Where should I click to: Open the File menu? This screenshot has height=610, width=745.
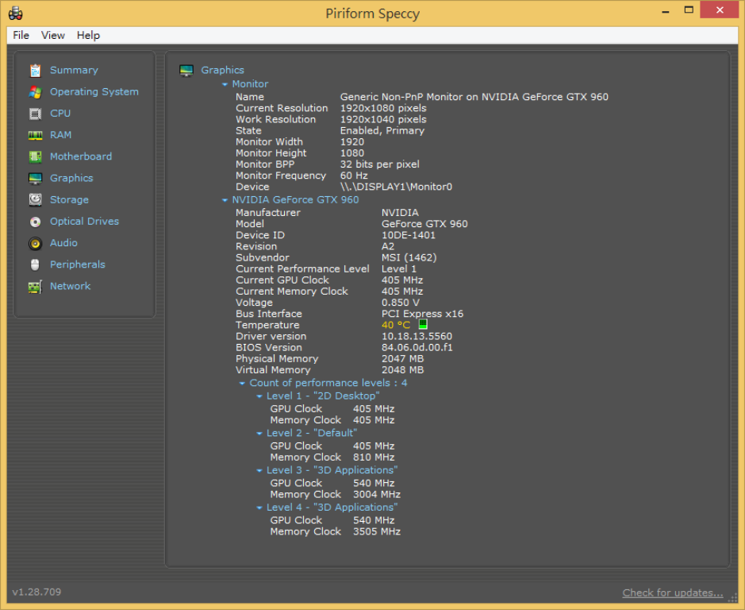coord(21,35)
